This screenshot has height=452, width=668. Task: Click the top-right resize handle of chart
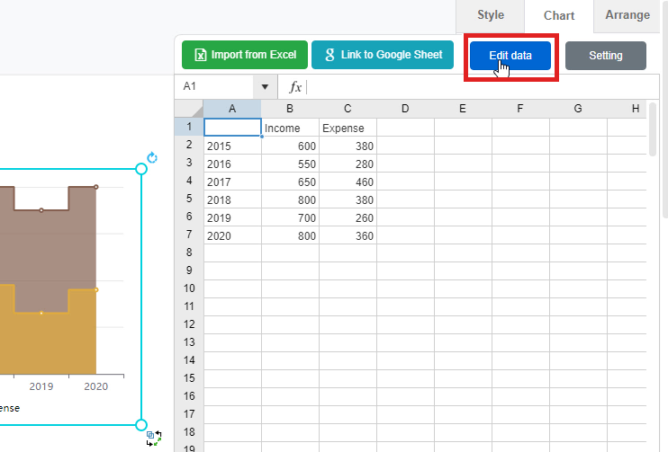pos(140,169)
